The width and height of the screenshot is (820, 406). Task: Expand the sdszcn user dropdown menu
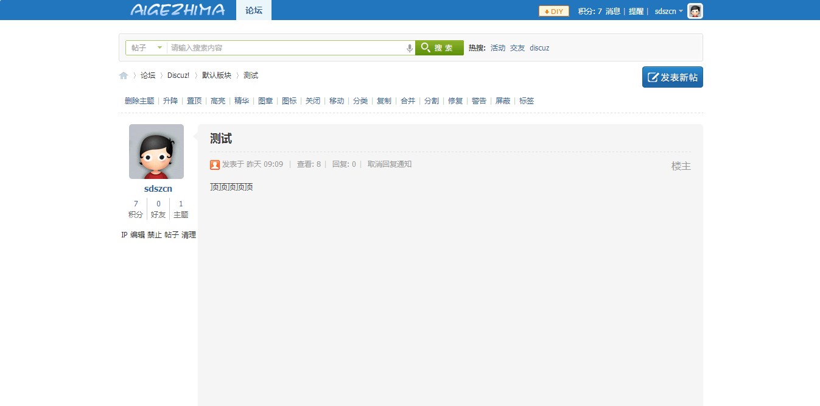point(669,11)
